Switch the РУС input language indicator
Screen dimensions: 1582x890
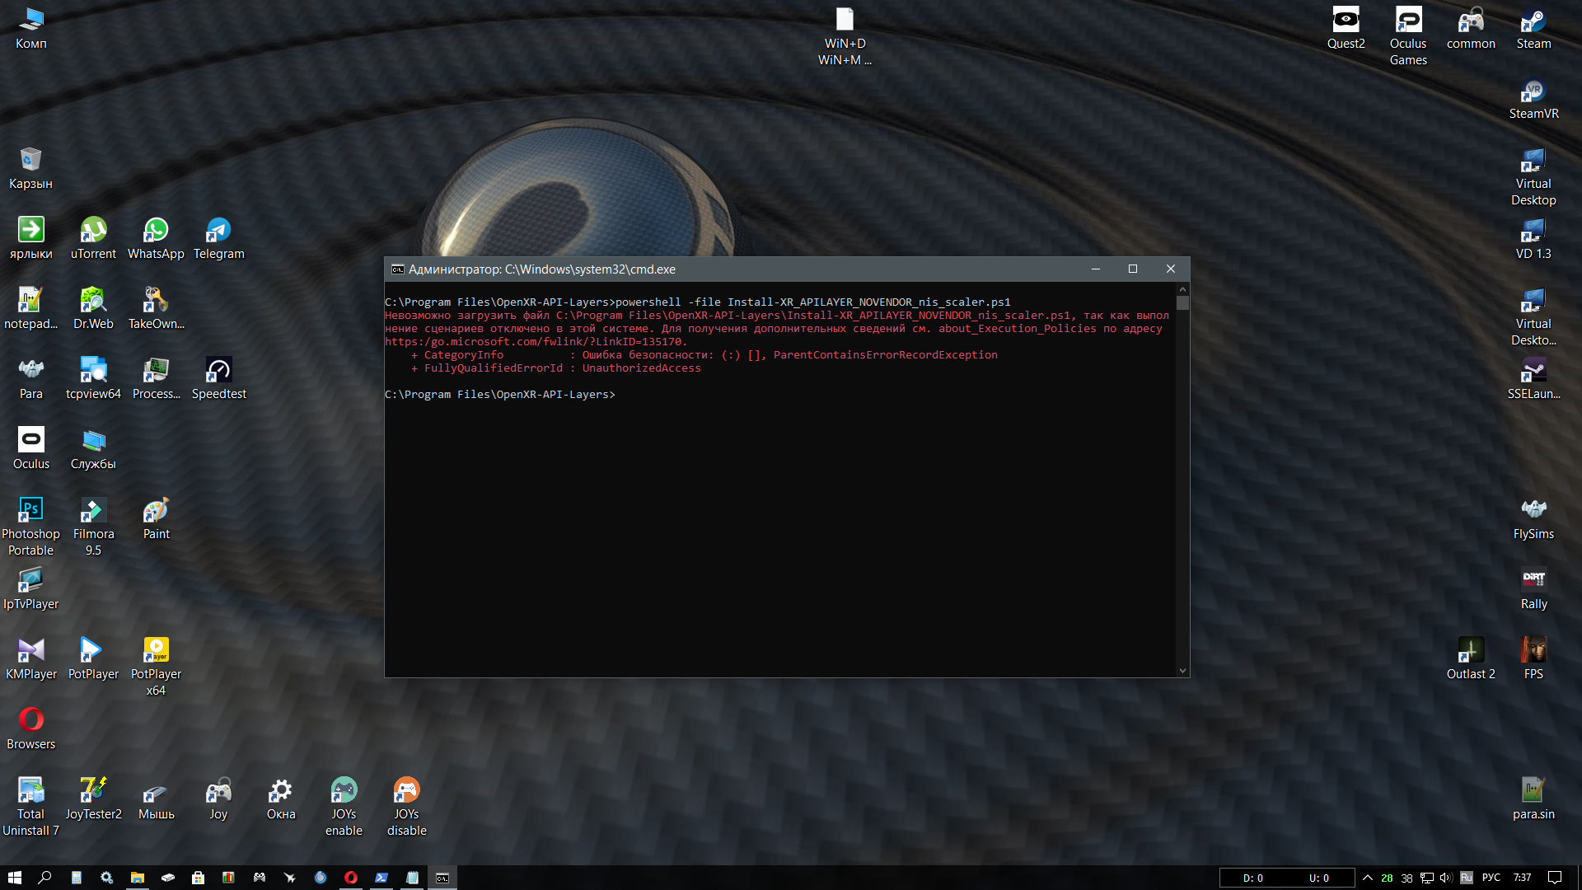pos(1491,878)
